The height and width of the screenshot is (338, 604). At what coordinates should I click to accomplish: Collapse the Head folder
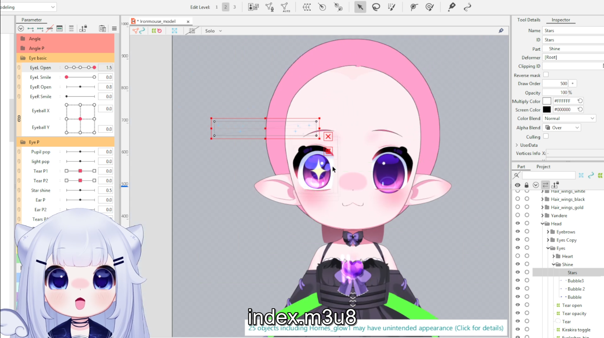(543, 224)
